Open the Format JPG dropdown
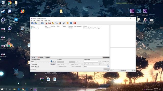 [37, 66]
